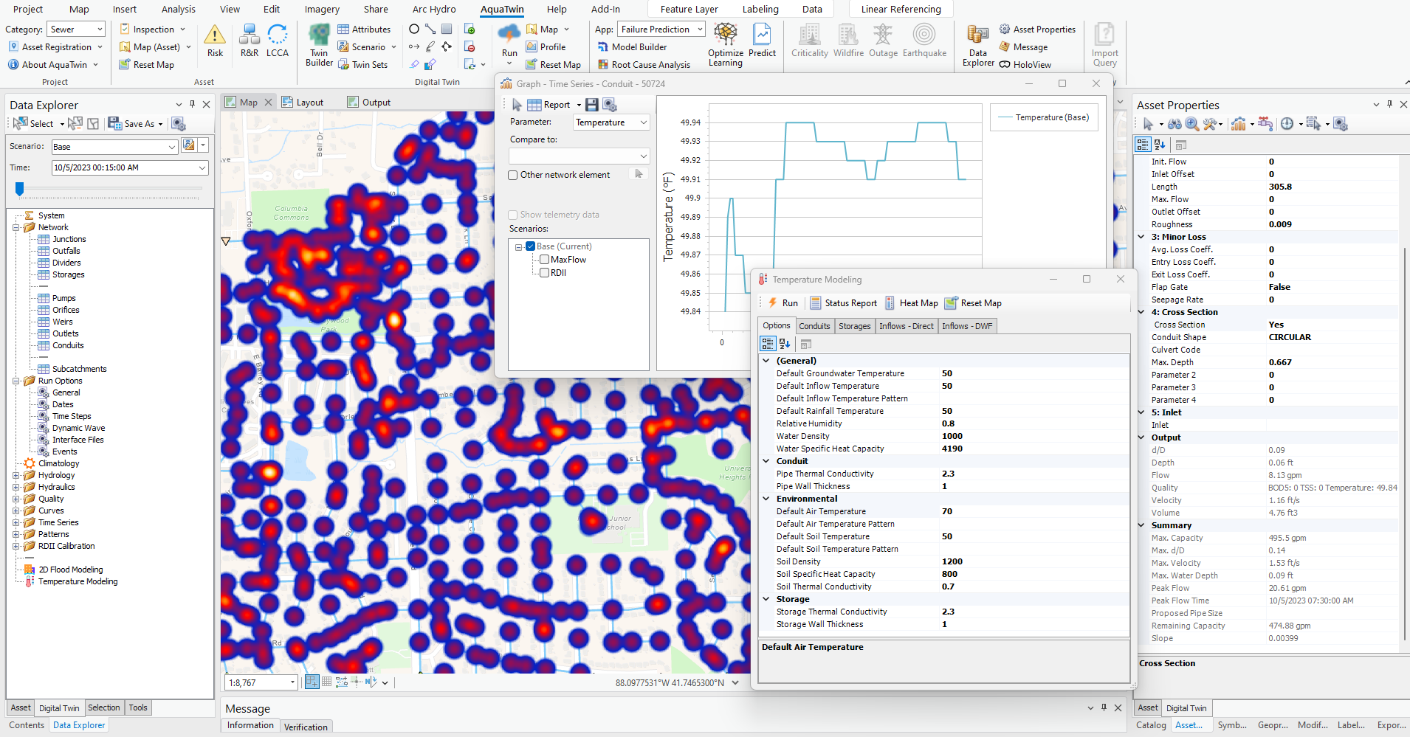This screenshot has height=737, width=1410.
Task: Open the Arc Hydro ribbon tab
Action: click(x=434, y=10)
